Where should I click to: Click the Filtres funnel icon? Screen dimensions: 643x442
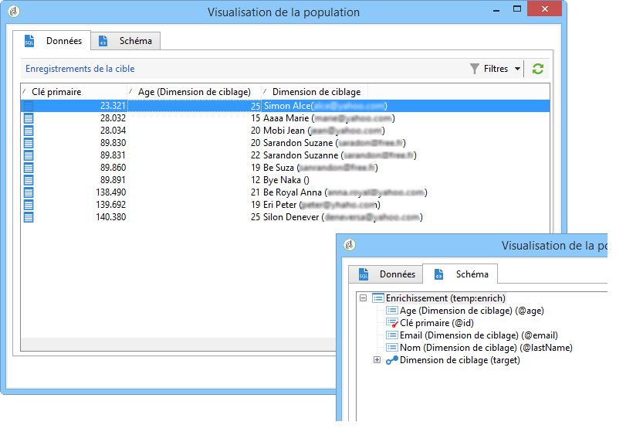point(474,69)
